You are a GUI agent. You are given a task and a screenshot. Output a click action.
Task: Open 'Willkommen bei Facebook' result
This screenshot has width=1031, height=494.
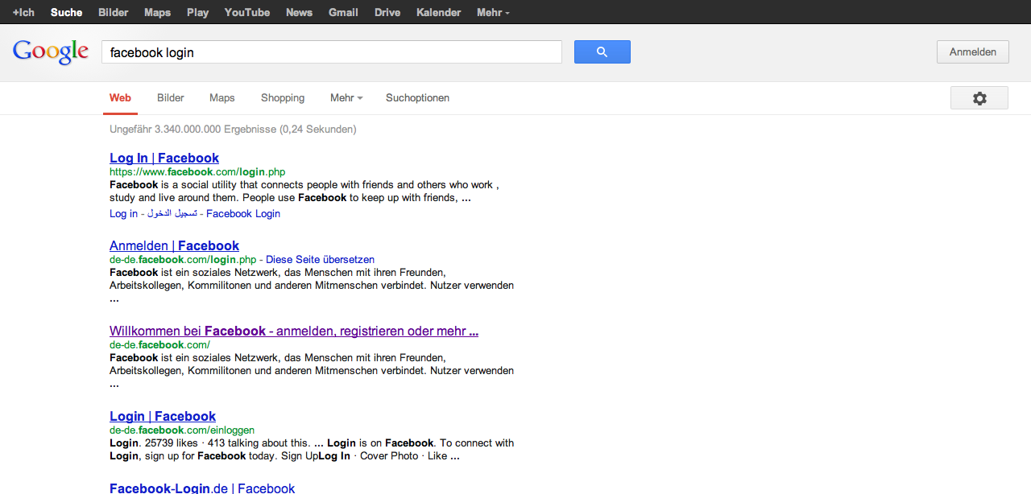294,331
